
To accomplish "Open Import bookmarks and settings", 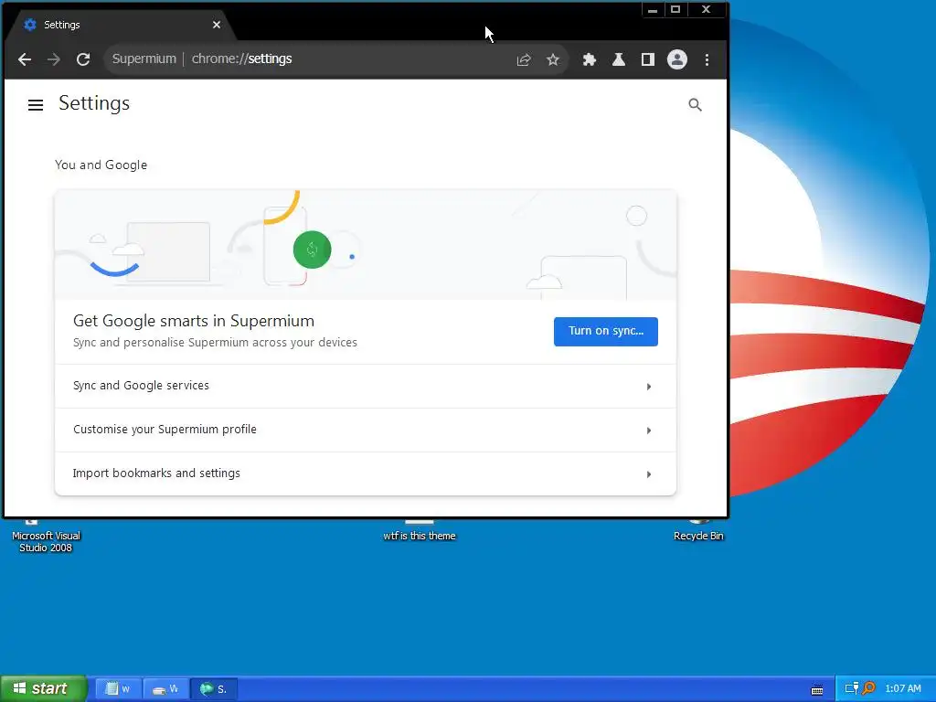I will (x=366, y=473).
